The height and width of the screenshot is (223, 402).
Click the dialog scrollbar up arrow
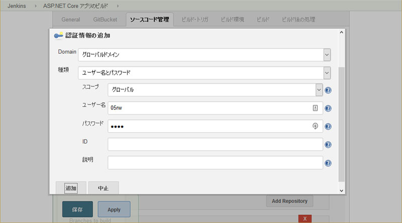click(342, 32)
